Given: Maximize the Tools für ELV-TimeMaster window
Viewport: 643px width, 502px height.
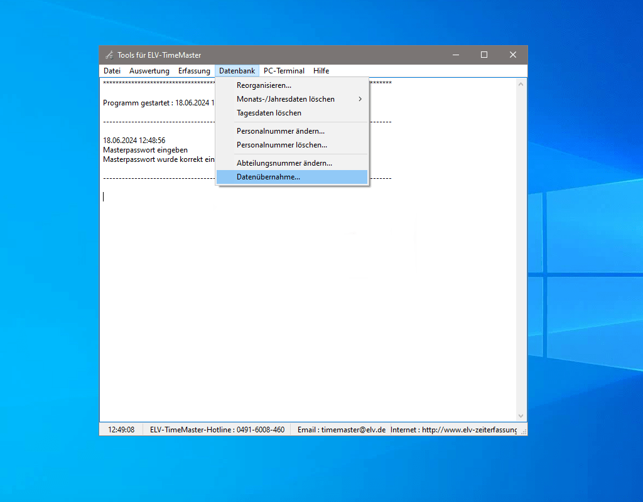Looking at the screenshot, I should [484, 55].
